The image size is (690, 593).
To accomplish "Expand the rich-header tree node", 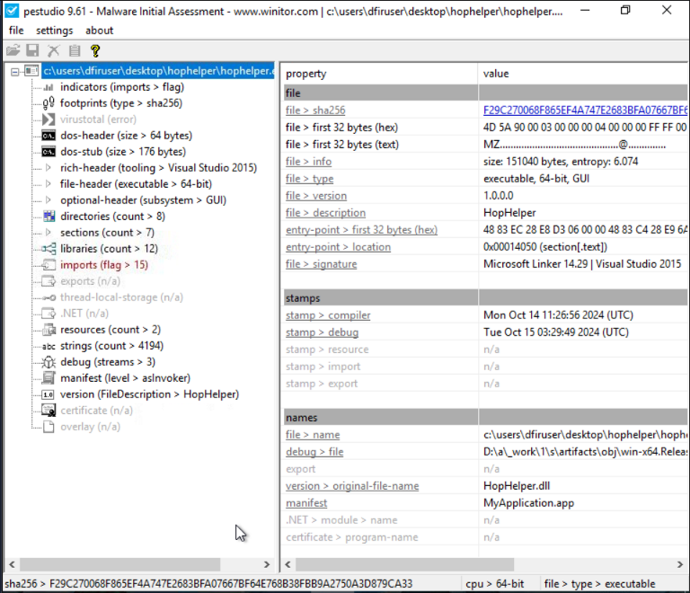I will [49, 168].
